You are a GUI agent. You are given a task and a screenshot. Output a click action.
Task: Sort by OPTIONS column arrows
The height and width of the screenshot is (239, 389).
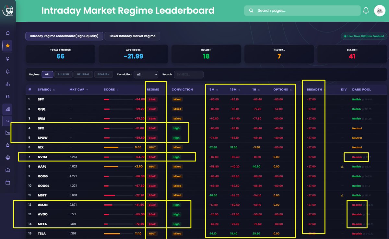click(291, 90)
